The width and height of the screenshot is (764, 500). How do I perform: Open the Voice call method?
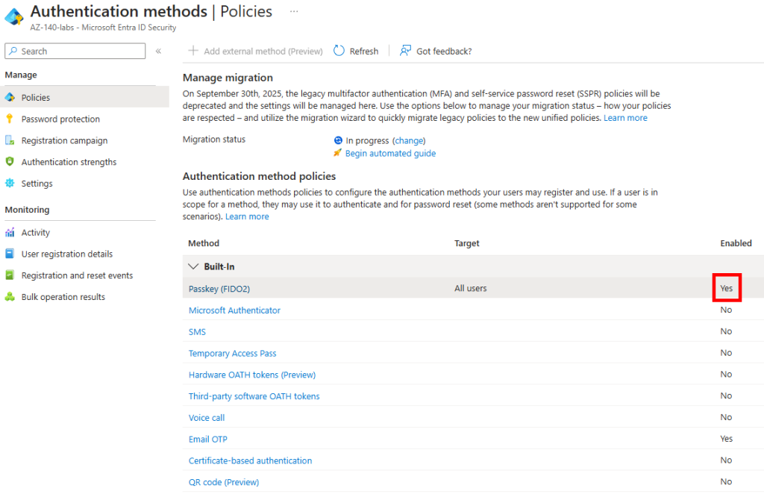(207, 417)
